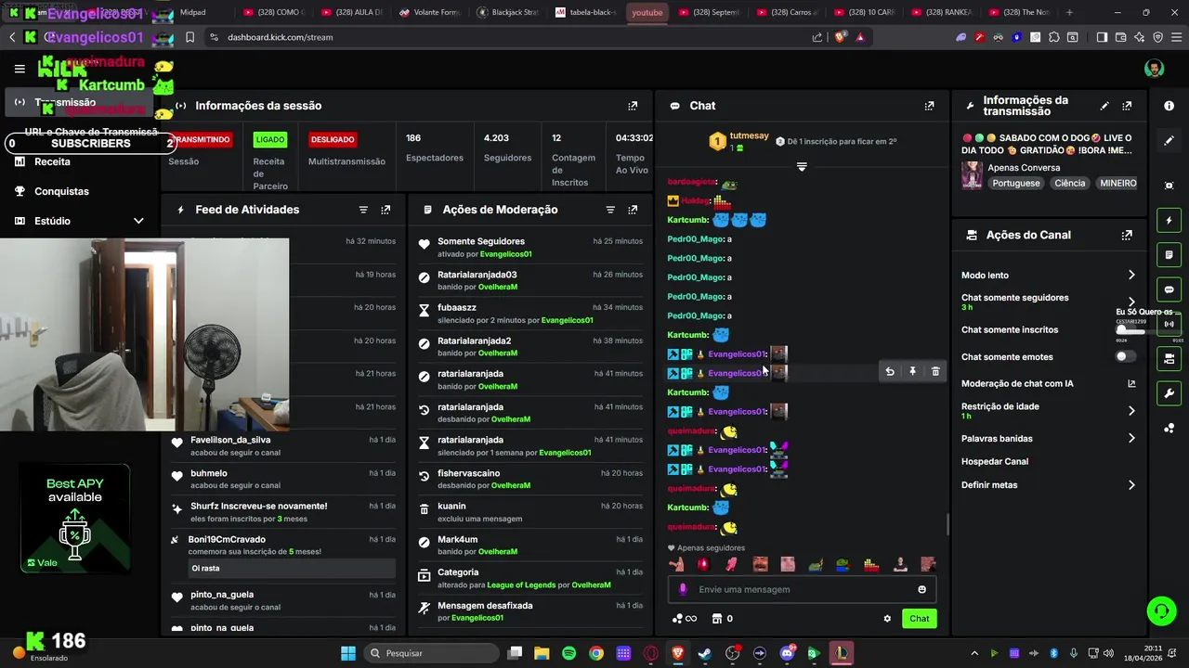Filter the Ações de Moderação list
Viewport: 1189px width, 668px height.
click(610, 210)
